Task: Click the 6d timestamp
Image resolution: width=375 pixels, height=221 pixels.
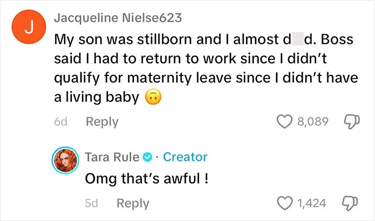Action: pos(61,121)
